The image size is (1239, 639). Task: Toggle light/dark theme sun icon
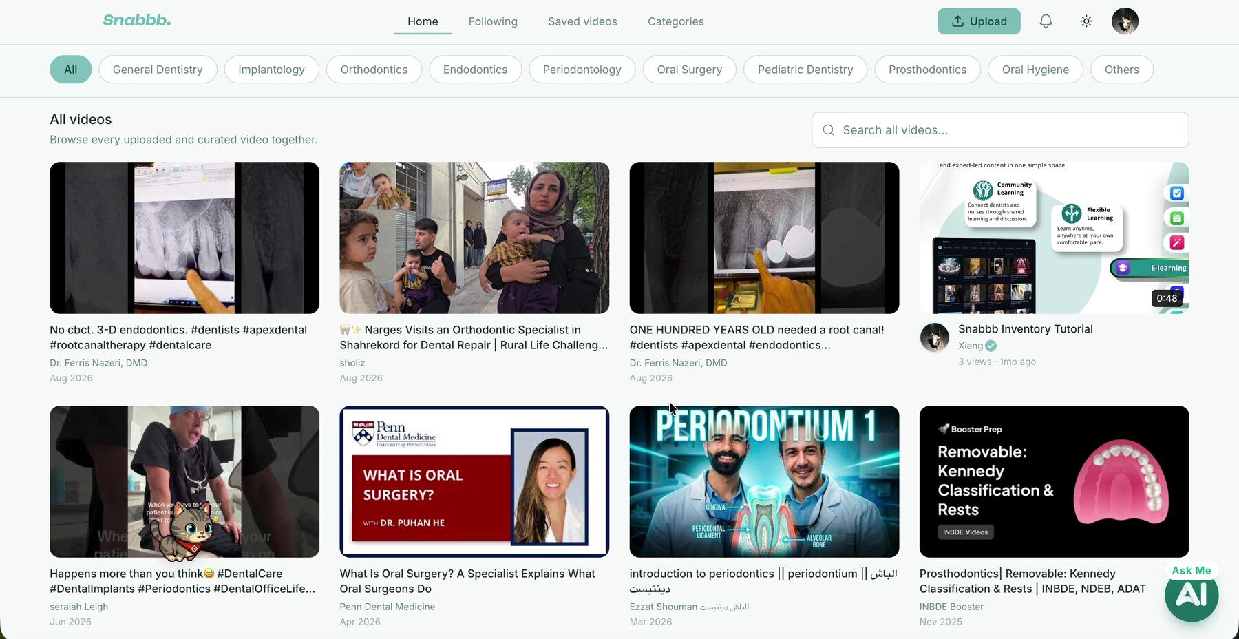1086,21
